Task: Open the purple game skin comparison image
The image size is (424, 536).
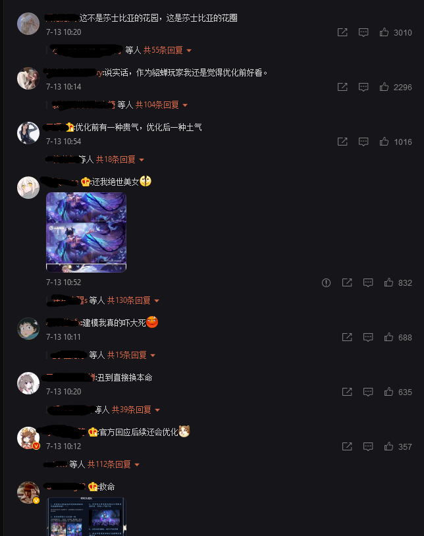Action: tap(86, 232)
